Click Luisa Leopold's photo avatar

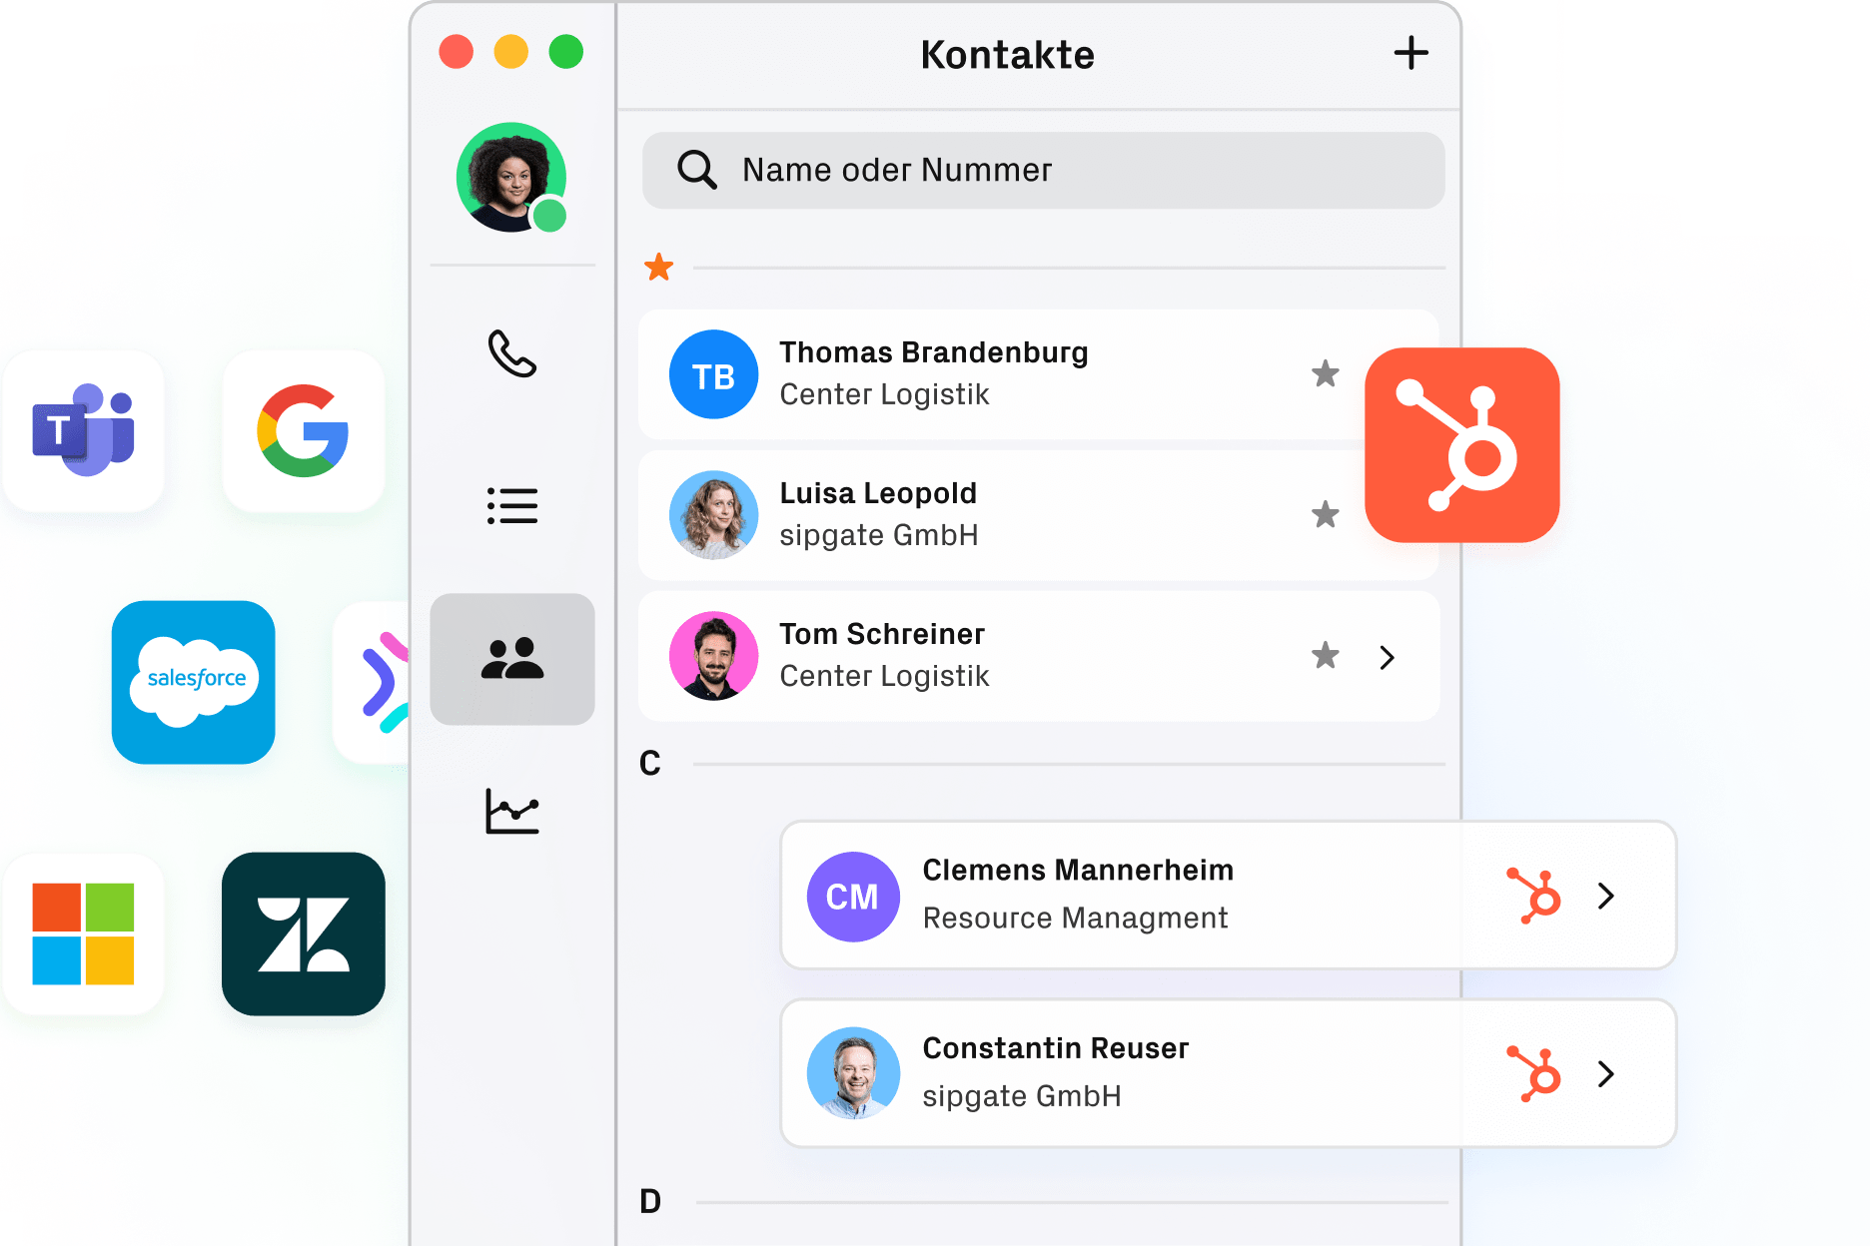[713, 515]
